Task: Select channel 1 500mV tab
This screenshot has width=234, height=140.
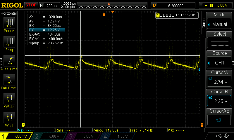Action: click(16, 136)
